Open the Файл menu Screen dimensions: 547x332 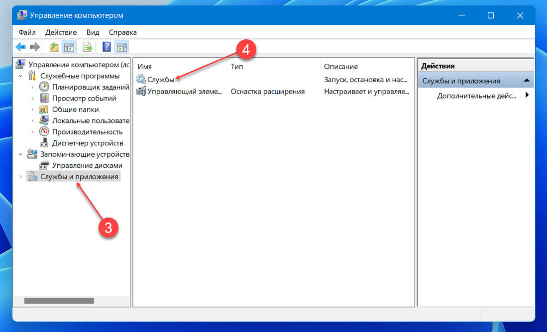pos(27,32)
